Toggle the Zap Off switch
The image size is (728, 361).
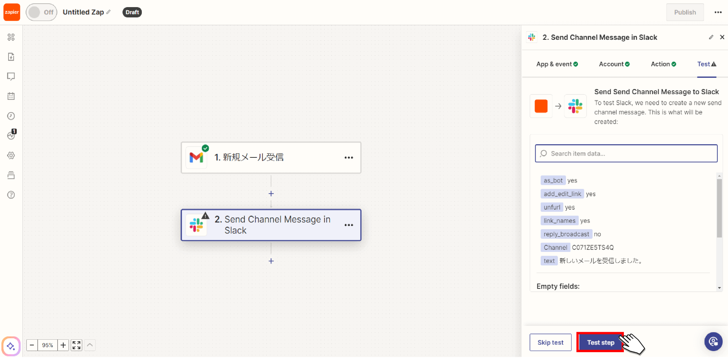(41, 12)
